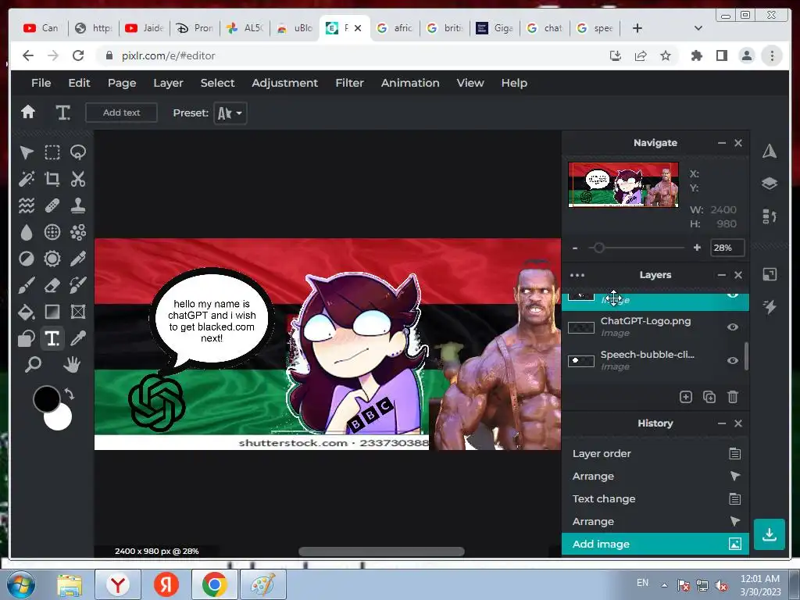Click the download save button
800x600 pixels.
770,534
